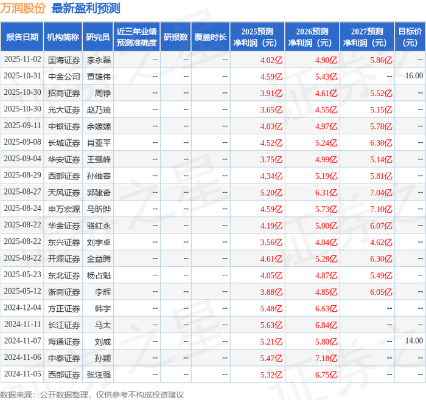Select the 申万宏源 institution cell
Viewport: 426px width, 400px height.
[64, 209]
